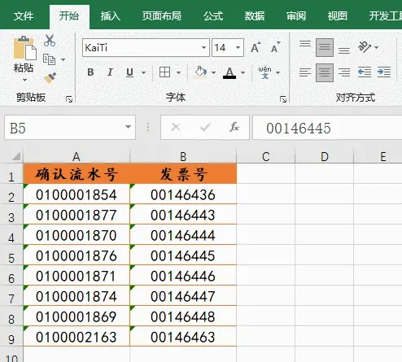Click Decrease Font Size icon
This screenshot has width=402, height=362.
[276, 47]
